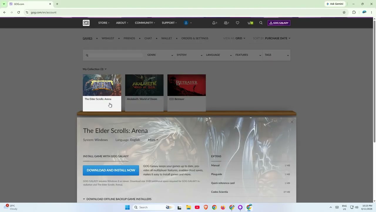Reload the page with the refresh button
This screenshot has height=212, width=376.
click(x=19, y=12)
